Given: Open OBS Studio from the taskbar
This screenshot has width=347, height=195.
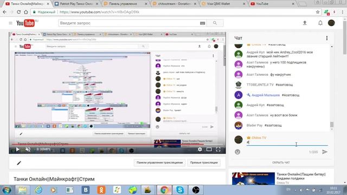Looking at the screenshot, I should point(196,190).
